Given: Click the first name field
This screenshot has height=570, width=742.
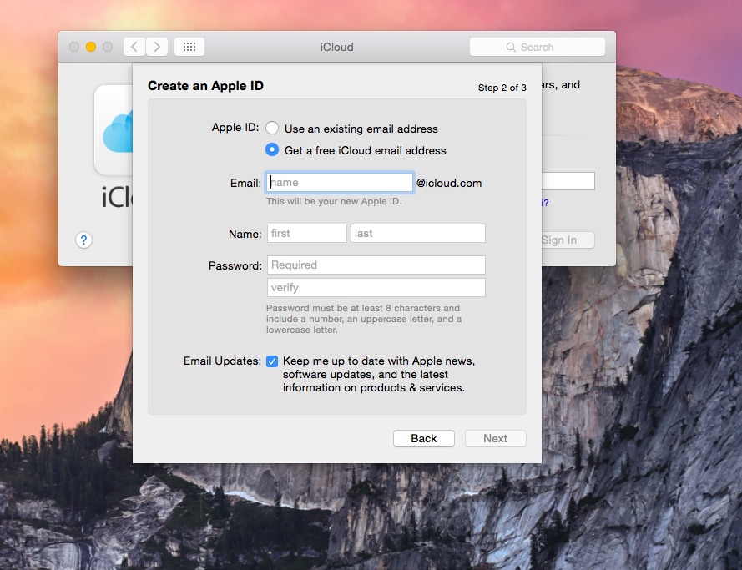Looking at the screenshot, I should tap(306, 233).
